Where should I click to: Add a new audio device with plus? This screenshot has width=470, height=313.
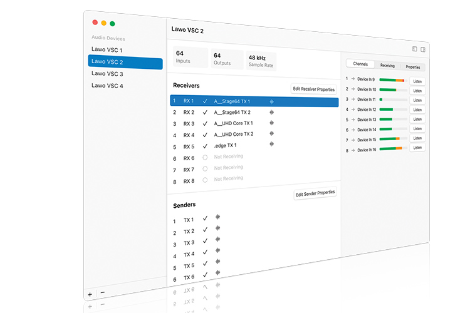coord(90,294)
